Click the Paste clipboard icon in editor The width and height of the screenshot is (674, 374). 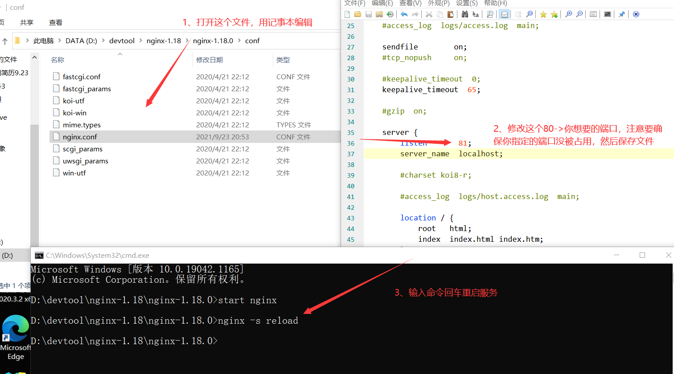[450, 14]
